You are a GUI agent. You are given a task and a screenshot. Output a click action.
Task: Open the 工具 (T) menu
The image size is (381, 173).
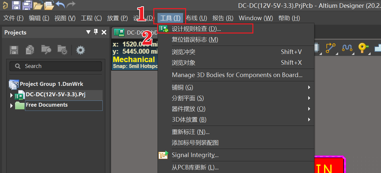pos(170,18)
